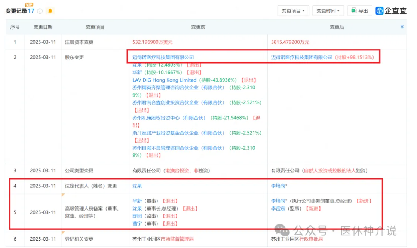Open the LAV DIG Hong Kong Limited link

point(164,80)
